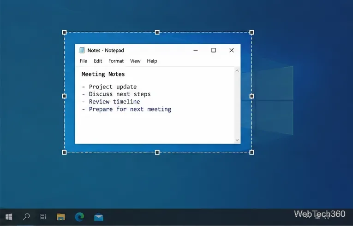The image size is (353, 226).
Task: Click the scrollbar down arrow in Notepad
Action: (237, 140)
